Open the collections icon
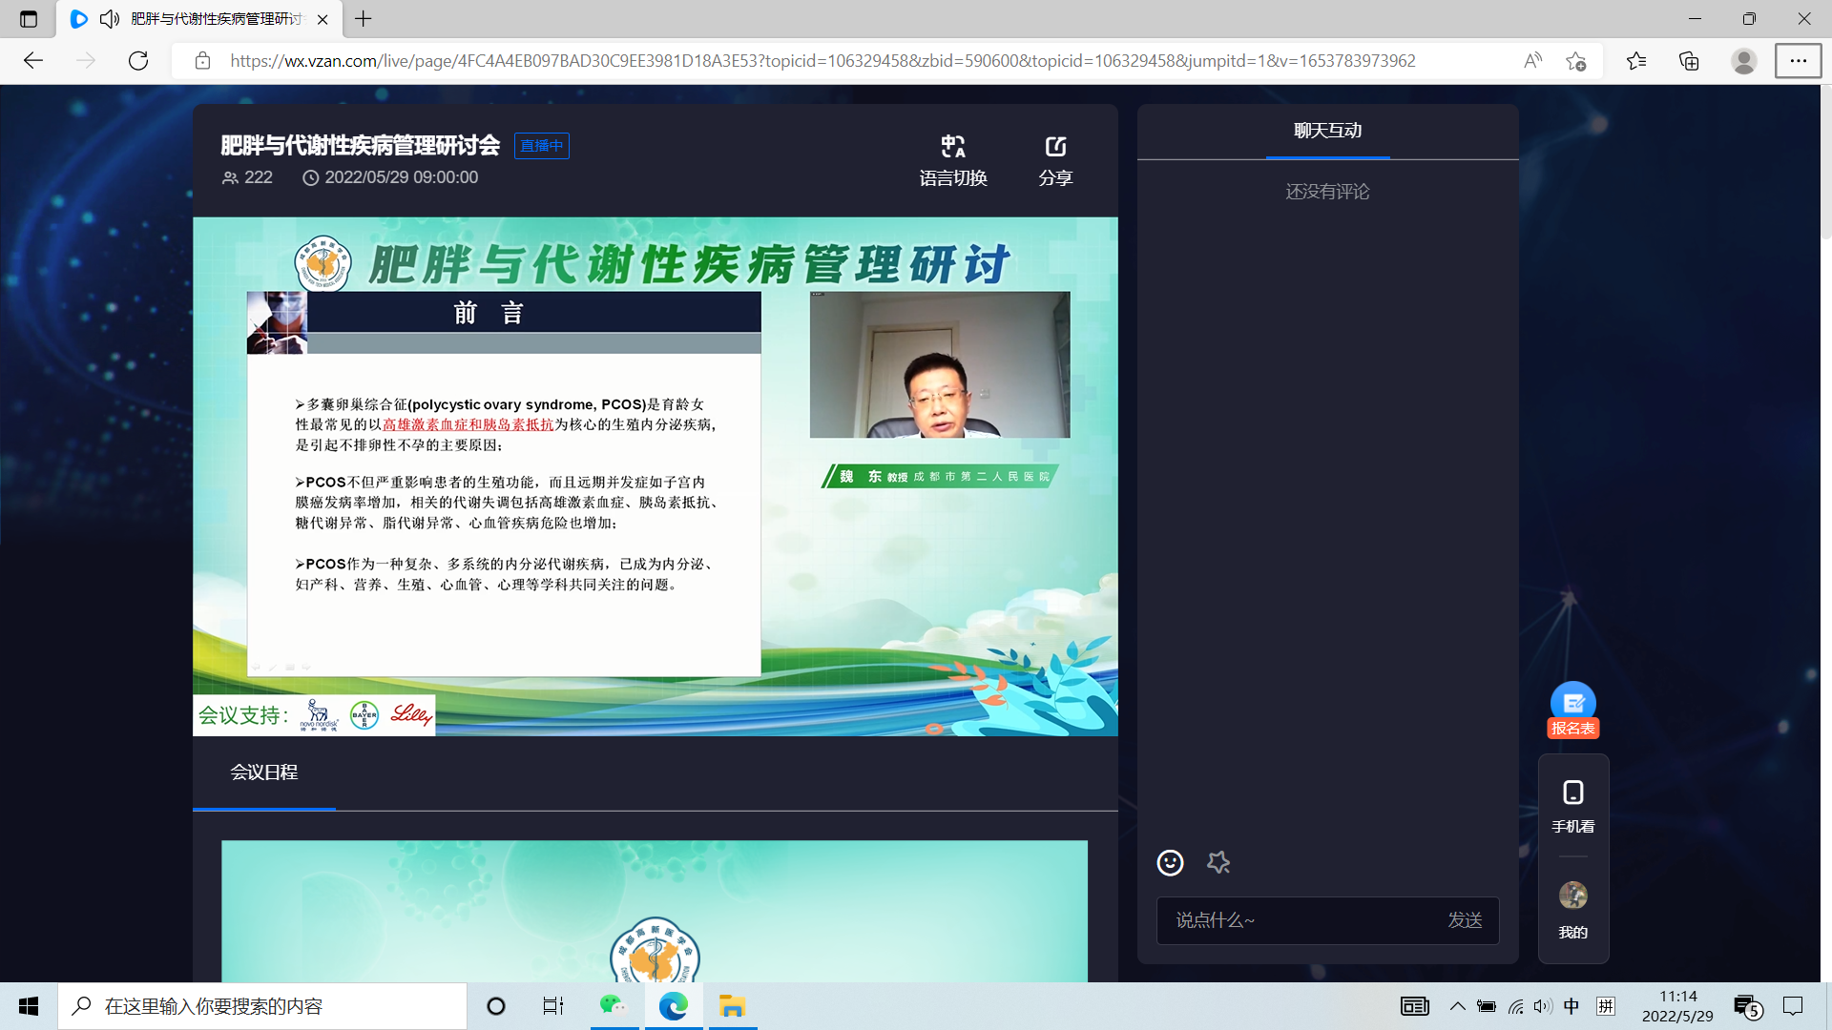 pos(1689,61)
